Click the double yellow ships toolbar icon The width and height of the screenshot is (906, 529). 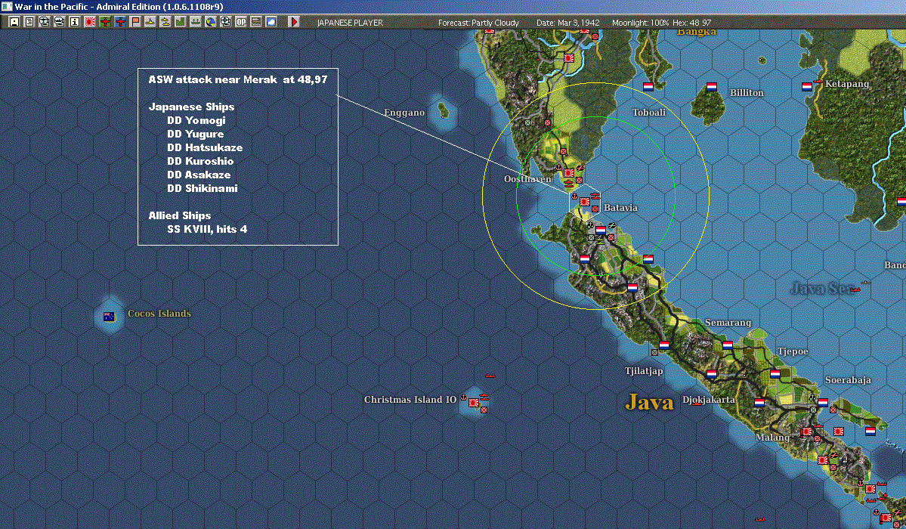click(165, 22)
